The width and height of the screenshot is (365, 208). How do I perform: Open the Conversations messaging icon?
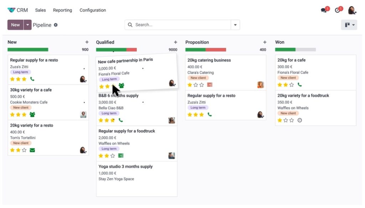(323, 10)
